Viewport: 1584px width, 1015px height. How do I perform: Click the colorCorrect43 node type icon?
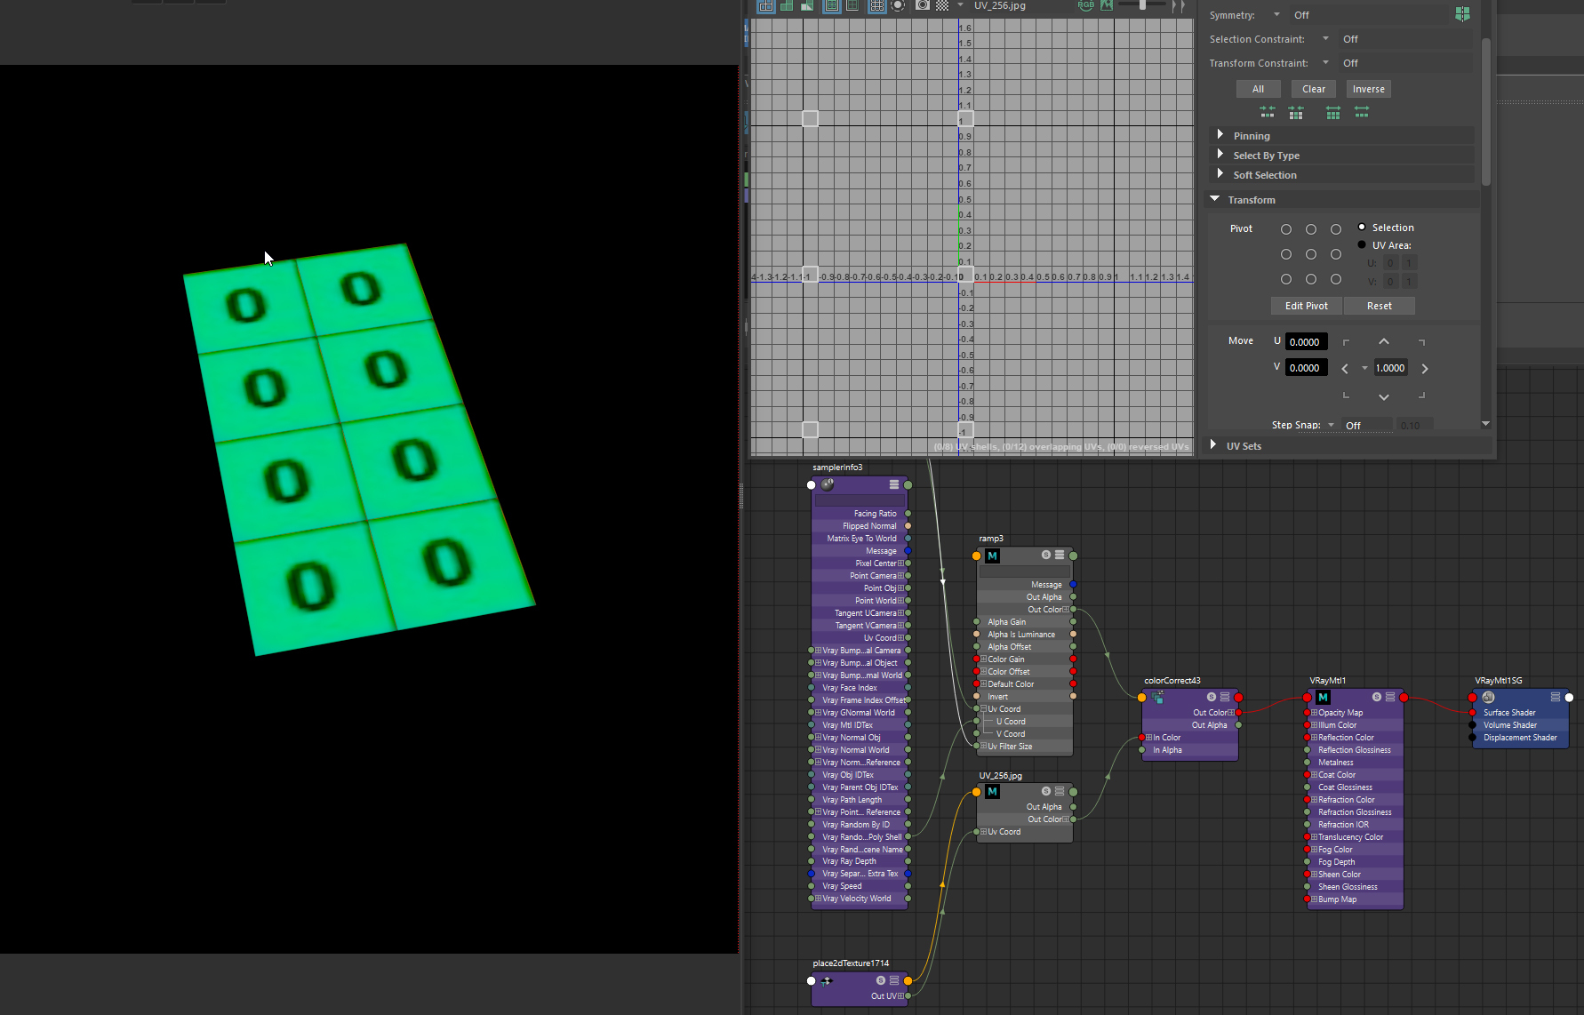tap(1158, 698)
